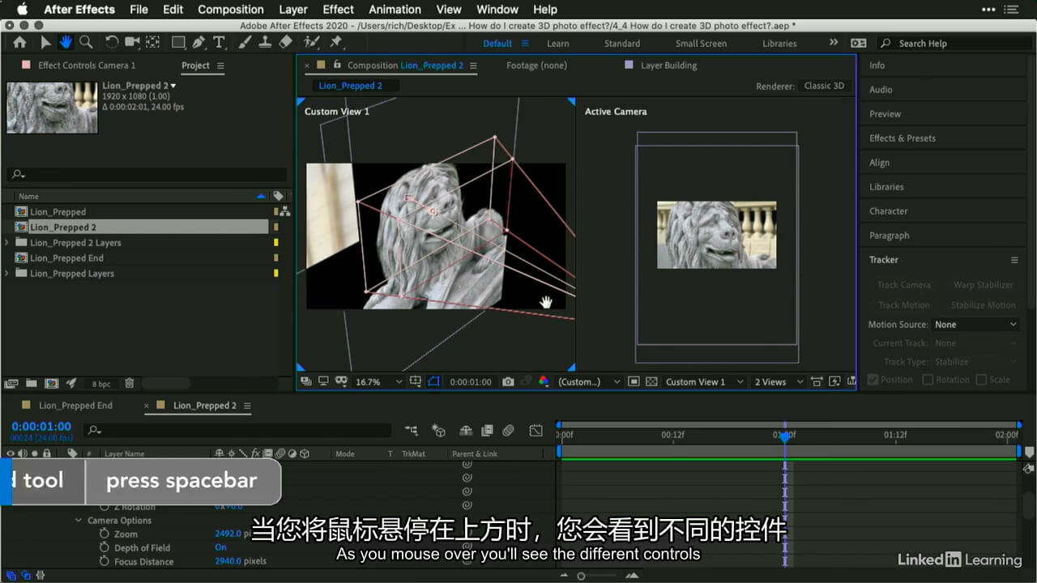Screen dimensions: 1037x583
Task: Create a new composition from Project panel
Action: tap(51, 384)
